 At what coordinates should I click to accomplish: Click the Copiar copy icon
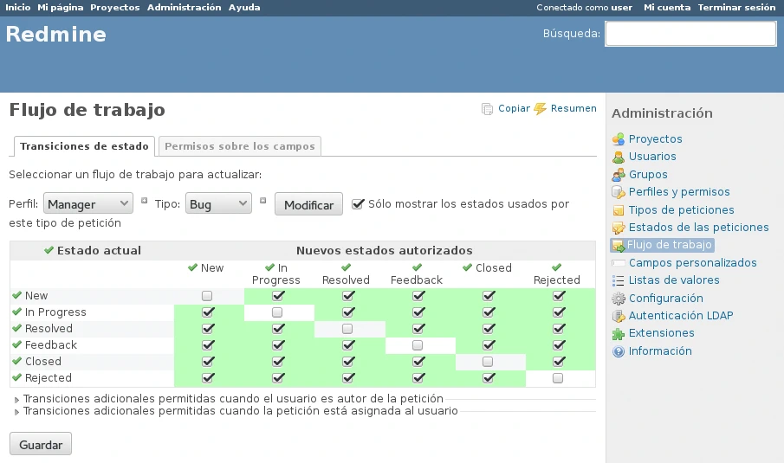pyautogui.click(x=488, y=109)
